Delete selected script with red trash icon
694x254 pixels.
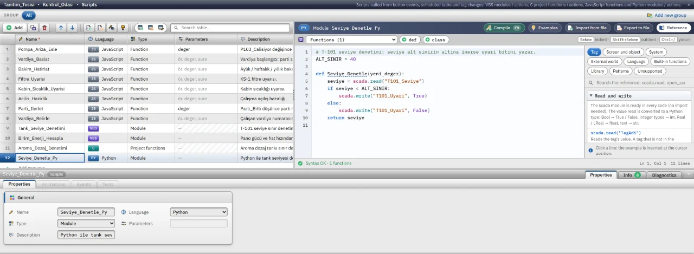[44, 27]
